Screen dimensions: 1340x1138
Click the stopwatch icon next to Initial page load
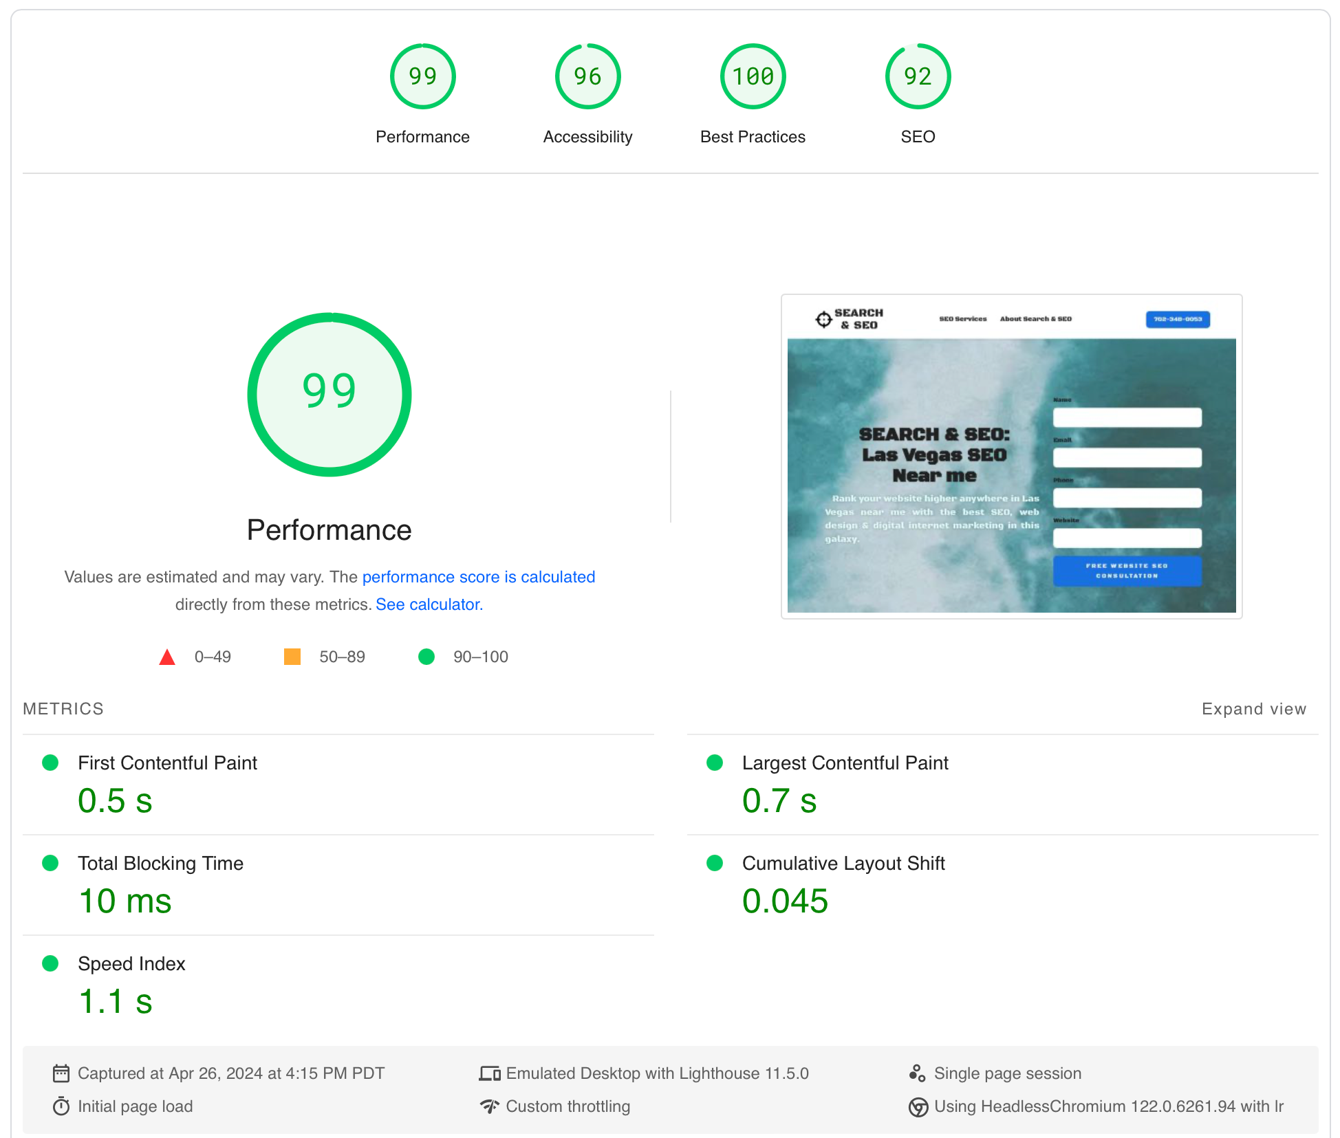tap(61, 1106)
